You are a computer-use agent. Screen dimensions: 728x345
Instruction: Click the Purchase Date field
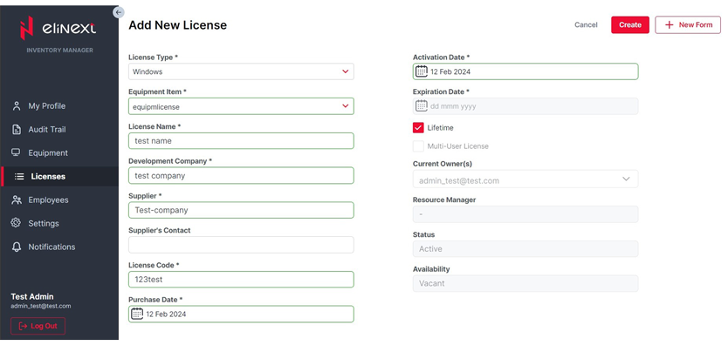tap(241, 314)
